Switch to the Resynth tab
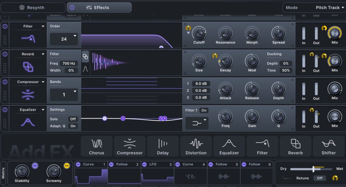346x187 pixels. point(33,8)
